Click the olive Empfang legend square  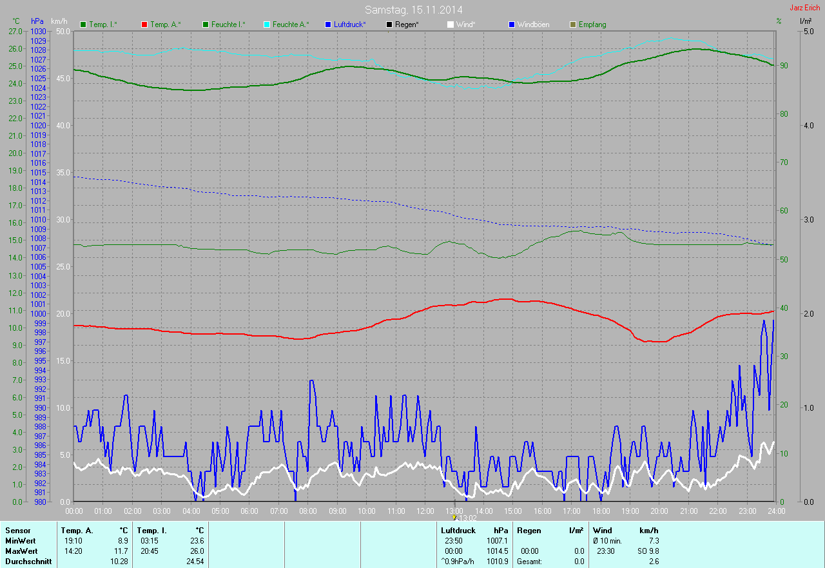pos(573,24)
